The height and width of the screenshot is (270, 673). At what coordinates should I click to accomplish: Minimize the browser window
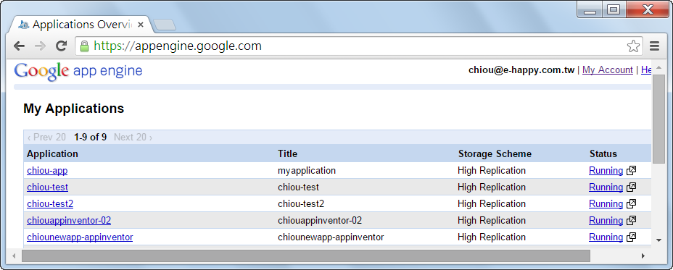tap(590, 9)
